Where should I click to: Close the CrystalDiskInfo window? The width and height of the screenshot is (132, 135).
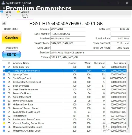click(127, 3)
